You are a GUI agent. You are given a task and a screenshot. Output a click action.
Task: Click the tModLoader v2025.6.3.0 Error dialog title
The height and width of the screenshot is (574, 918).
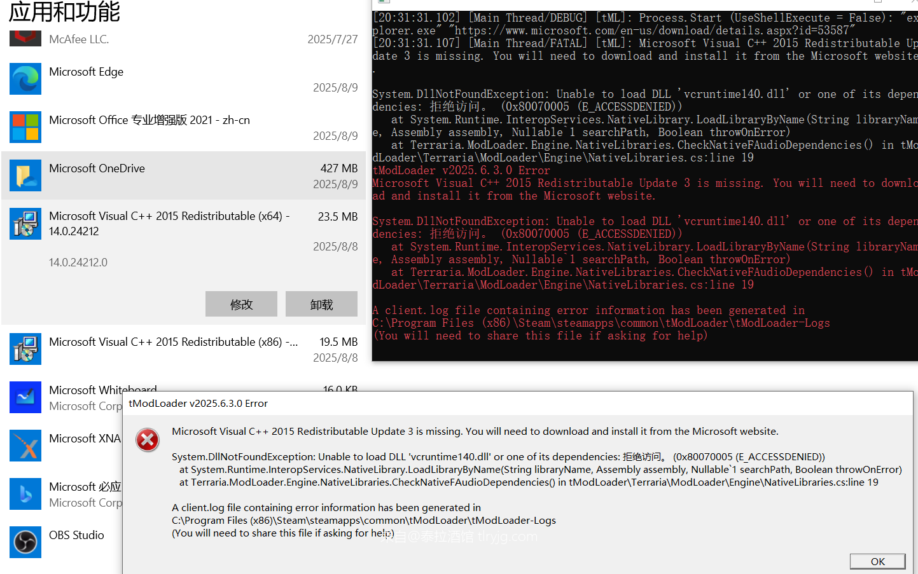(198, 404)
